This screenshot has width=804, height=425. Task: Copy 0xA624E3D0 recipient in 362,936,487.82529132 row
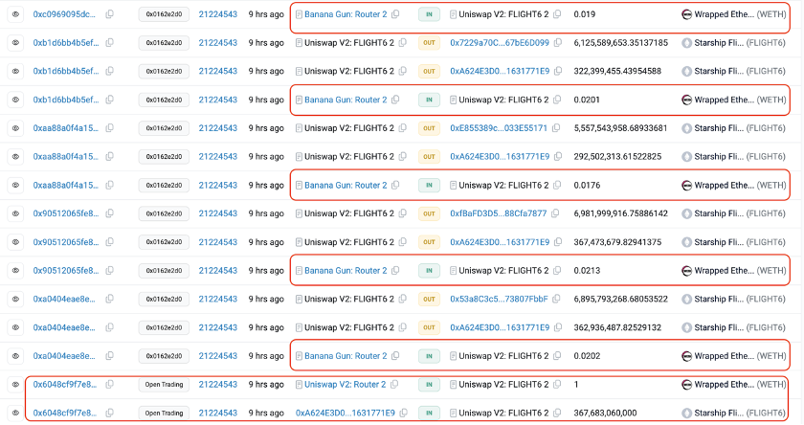click(558, 327)
